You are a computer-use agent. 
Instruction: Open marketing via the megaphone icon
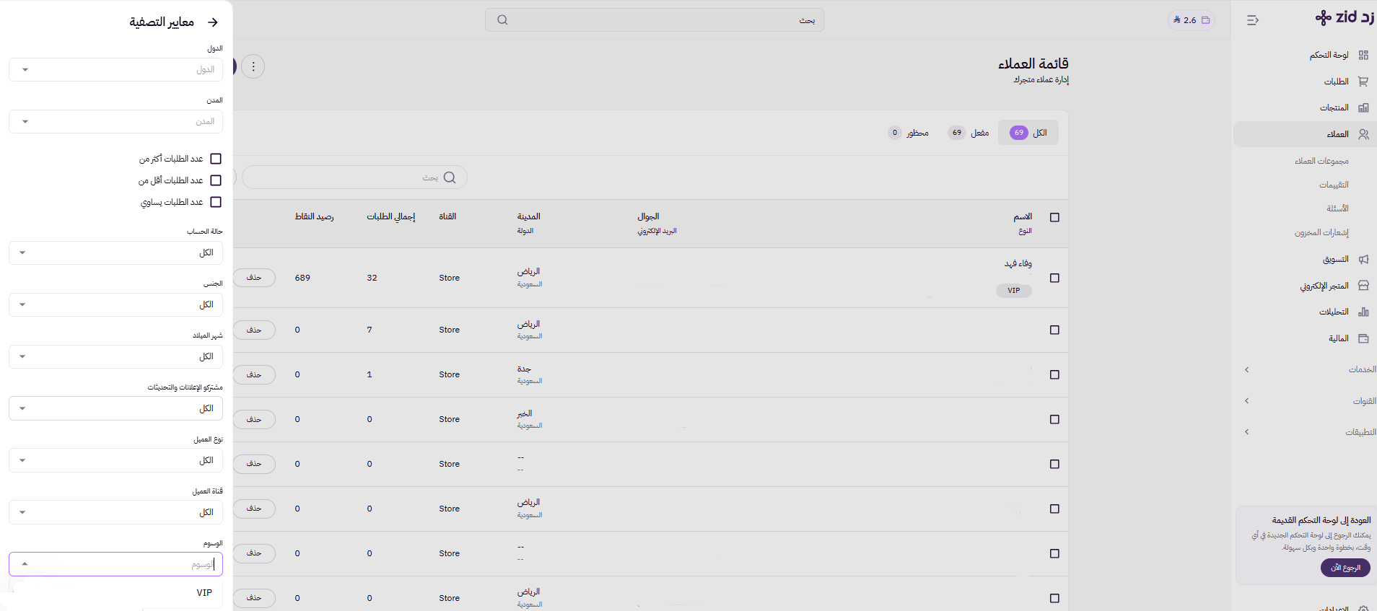coord(1363,259)
